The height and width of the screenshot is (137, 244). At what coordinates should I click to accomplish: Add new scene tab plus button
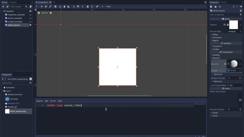(54, 2)
